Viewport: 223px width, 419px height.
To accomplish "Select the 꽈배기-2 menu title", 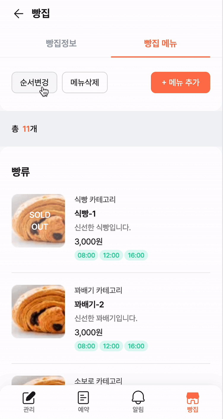I will [89, 305].
